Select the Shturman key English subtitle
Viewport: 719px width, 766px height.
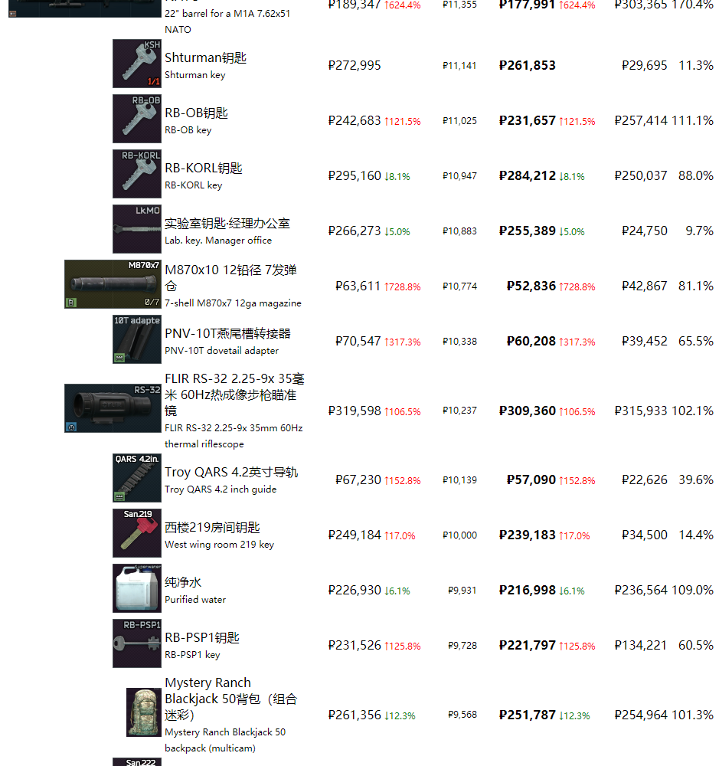pyautogui.click(x=195, y=75)
